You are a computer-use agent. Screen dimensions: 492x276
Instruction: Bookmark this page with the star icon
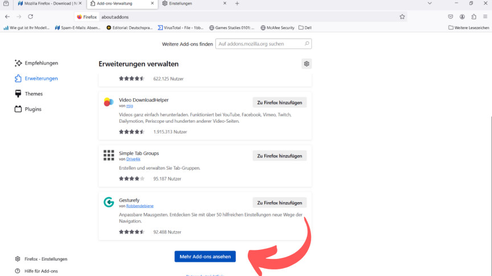pos(402,17)
